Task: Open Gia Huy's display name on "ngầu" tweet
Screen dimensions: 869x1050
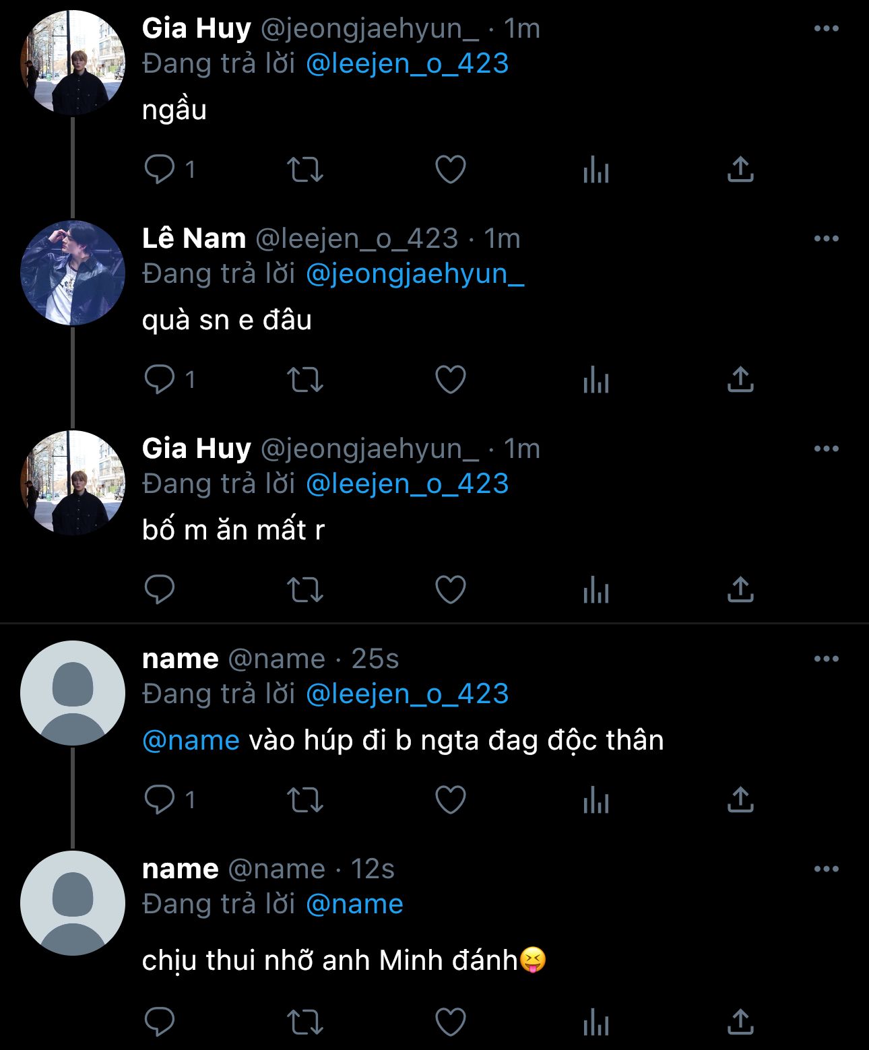Action: click(196, 29)
